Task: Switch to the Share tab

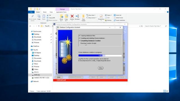Action: 45,12
